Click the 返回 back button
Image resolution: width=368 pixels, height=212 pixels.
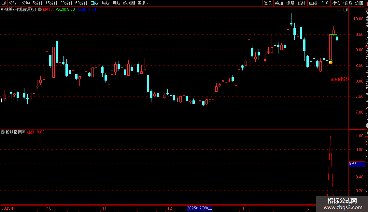[x=359, y=3]
